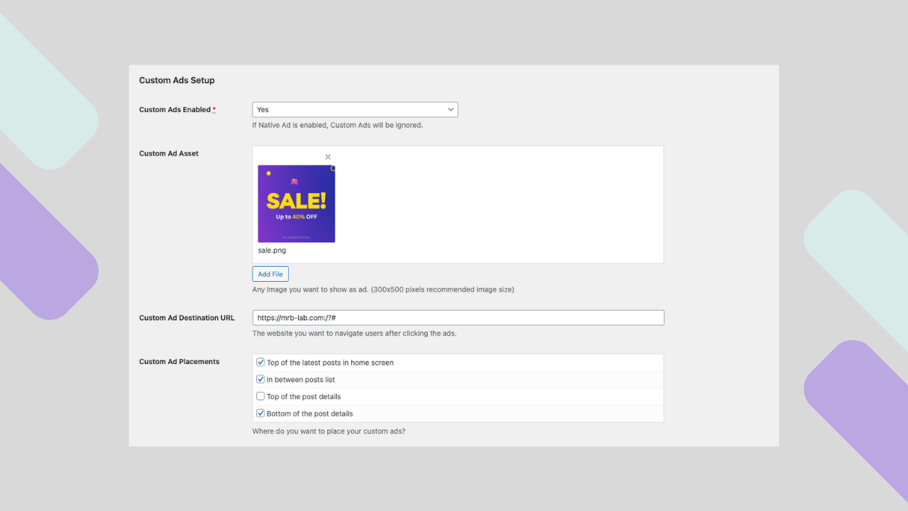The image size is (908, 511).
Task: Click the dropdown chevron arrow beside Yes
Action: (x=450, y=110)
